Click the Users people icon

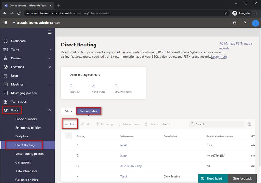(6, 75)
